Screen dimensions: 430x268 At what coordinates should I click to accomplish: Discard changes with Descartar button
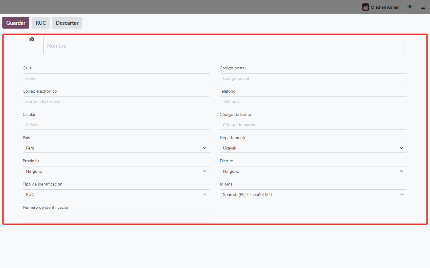[67, 23]
